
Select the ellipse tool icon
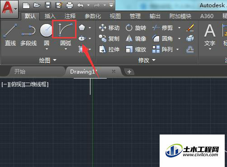82,38
